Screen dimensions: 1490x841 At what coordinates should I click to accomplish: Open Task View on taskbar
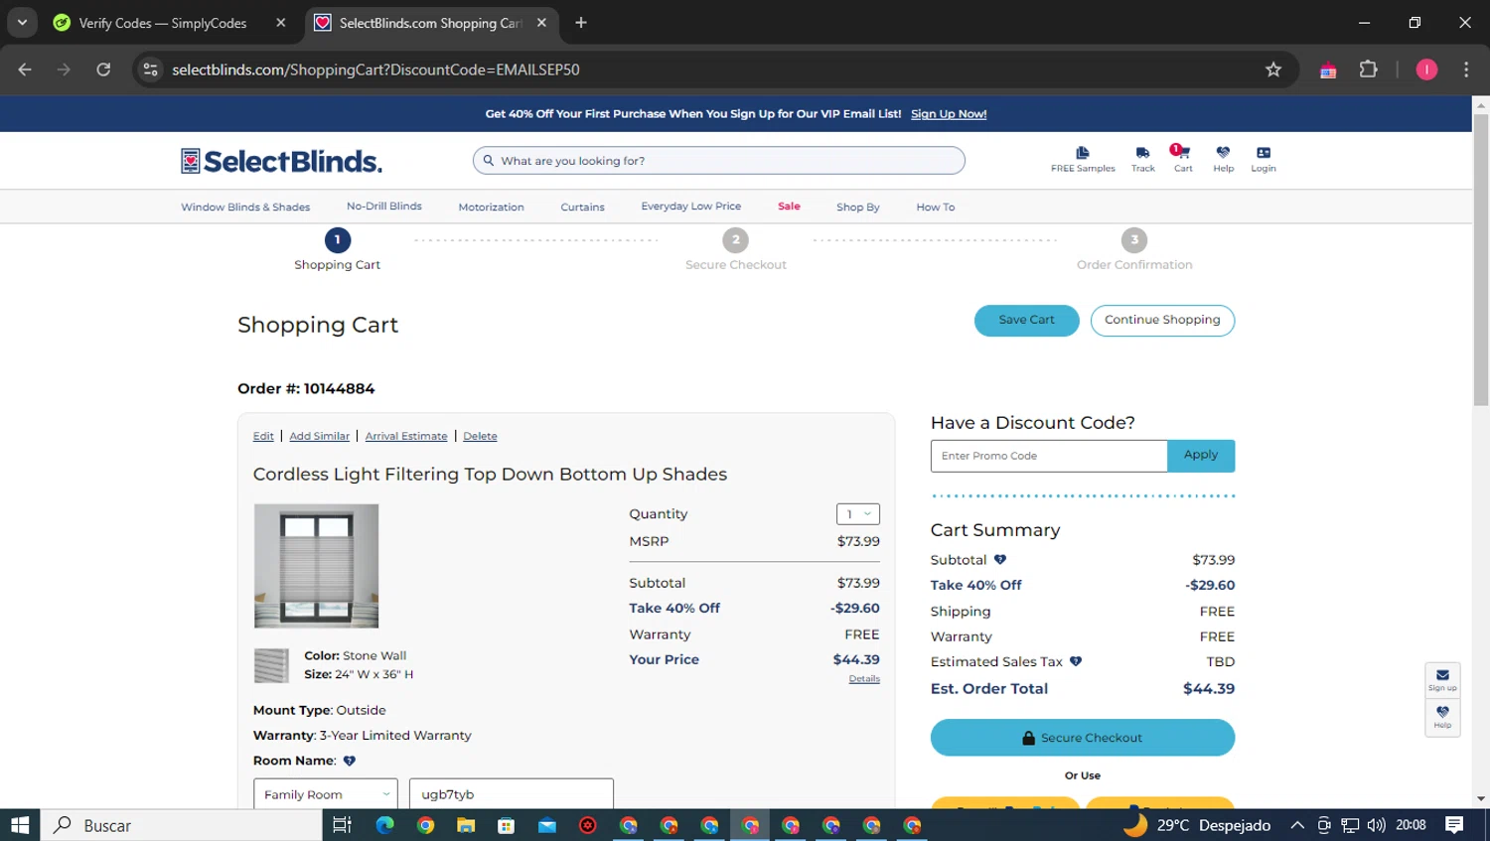tap(343, 825)
